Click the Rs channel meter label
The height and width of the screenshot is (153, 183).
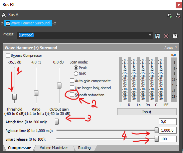click(x=148, y=105)
